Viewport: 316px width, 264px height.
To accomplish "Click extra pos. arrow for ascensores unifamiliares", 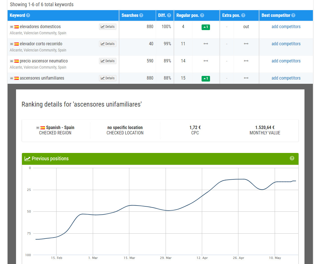I will (246, 78).
